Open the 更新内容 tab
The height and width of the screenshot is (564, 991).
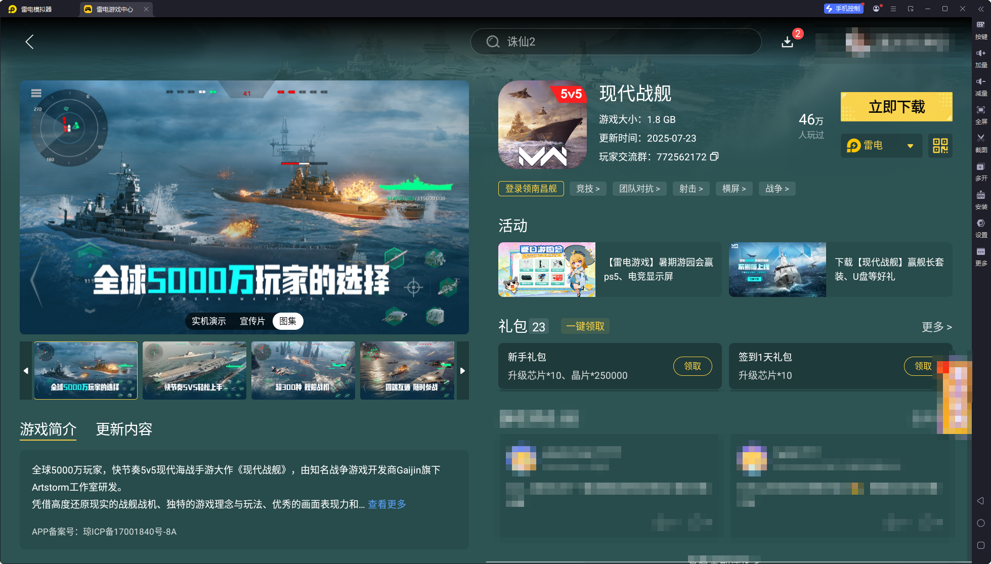click(124, 429)
